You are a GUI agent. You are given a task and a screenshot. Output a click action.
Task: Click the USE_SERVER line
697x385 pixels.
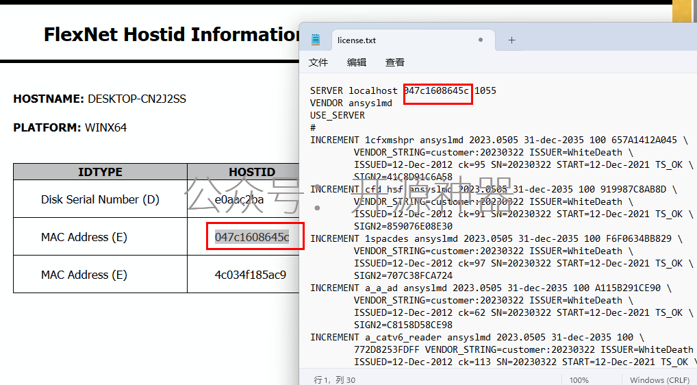coord(338,116)
